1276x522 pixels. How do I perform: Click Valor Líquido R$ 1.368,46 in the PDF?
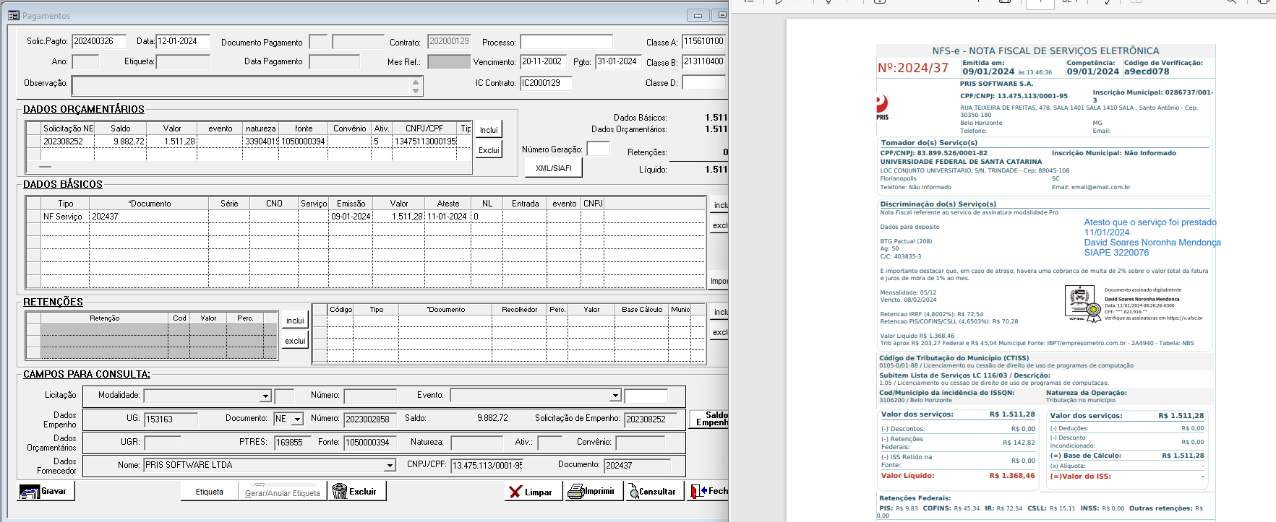pos(959,476)
